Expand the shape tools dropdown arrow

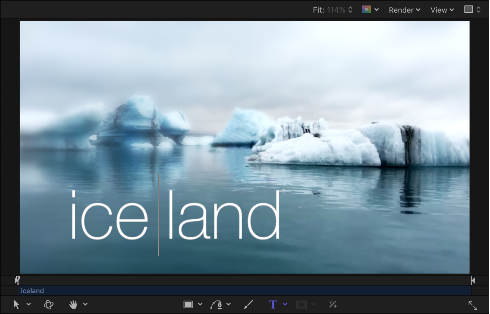tap(200, 304)
